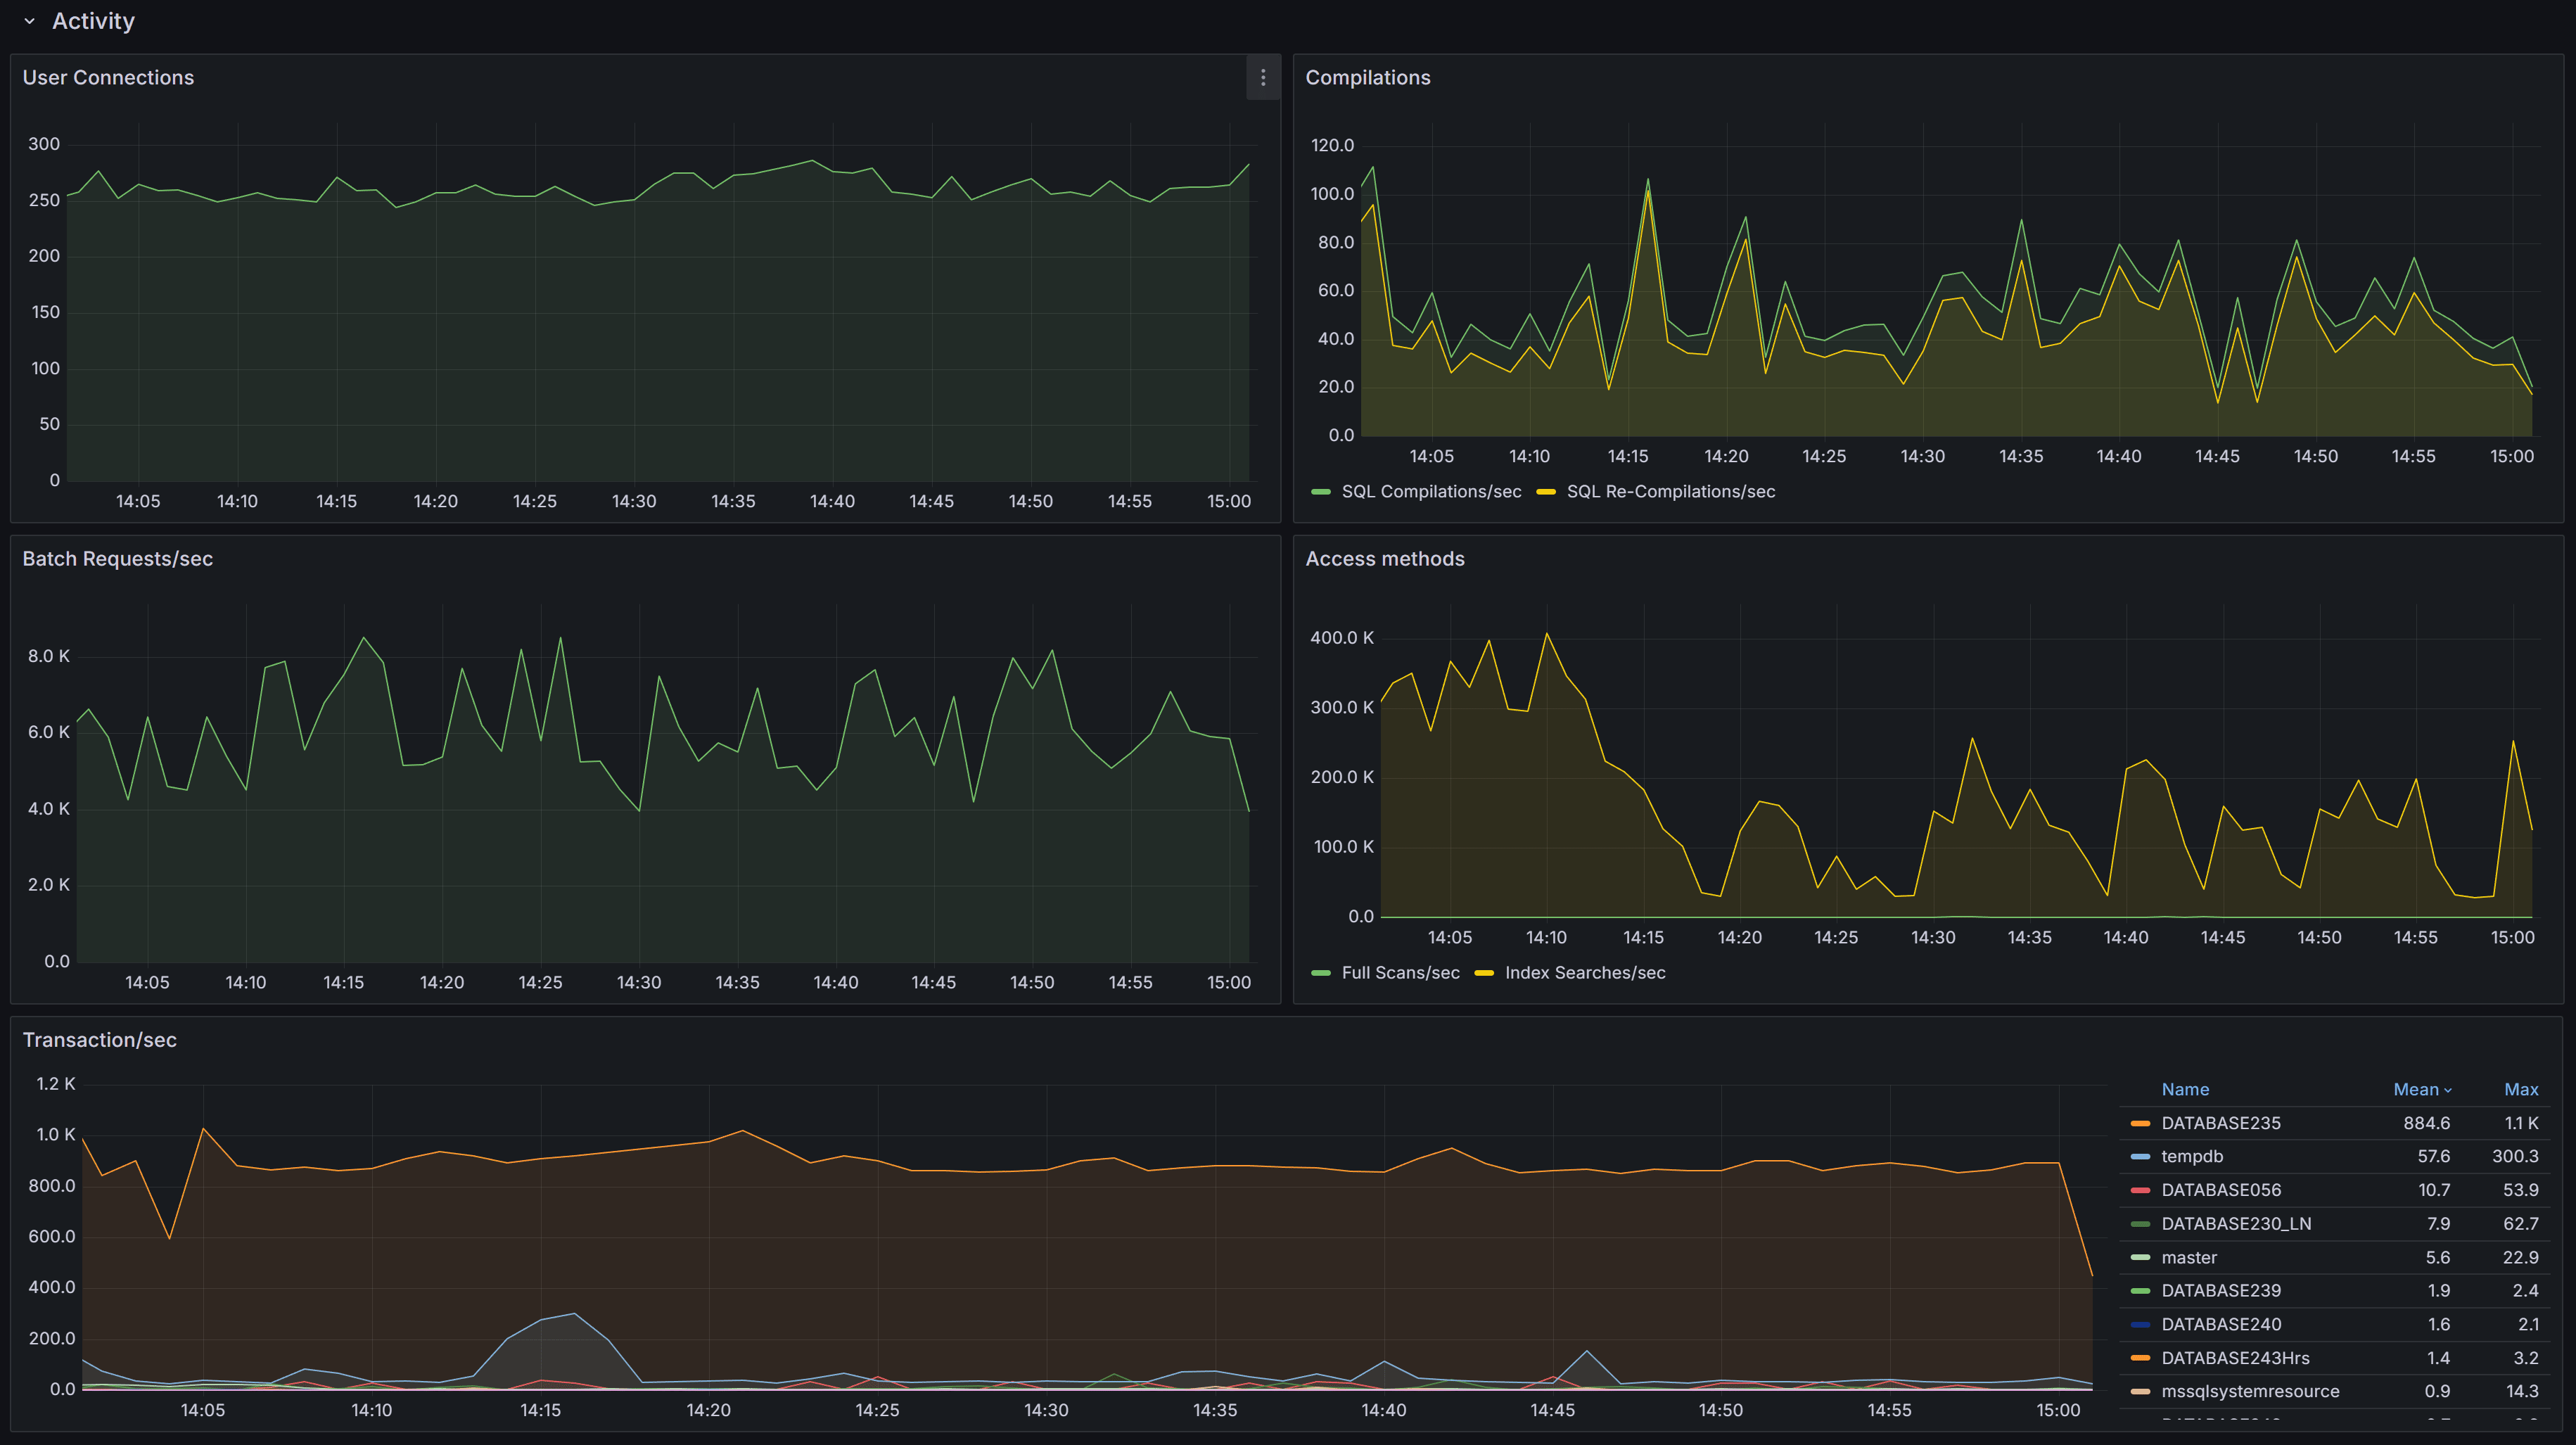Open the Transaction/sec panel title menu
Viewport: 2576px width, 1445px height.
[x=99, y=1040]
